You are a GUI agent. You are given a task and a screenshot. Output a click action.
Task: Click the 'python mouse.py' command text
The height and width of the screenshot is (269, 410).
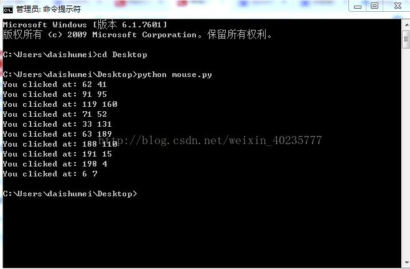tap(175, 75)
